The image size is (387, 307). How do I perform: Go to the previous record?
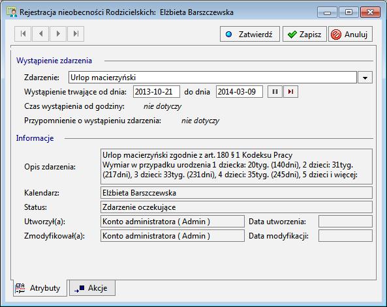[40, 34]
